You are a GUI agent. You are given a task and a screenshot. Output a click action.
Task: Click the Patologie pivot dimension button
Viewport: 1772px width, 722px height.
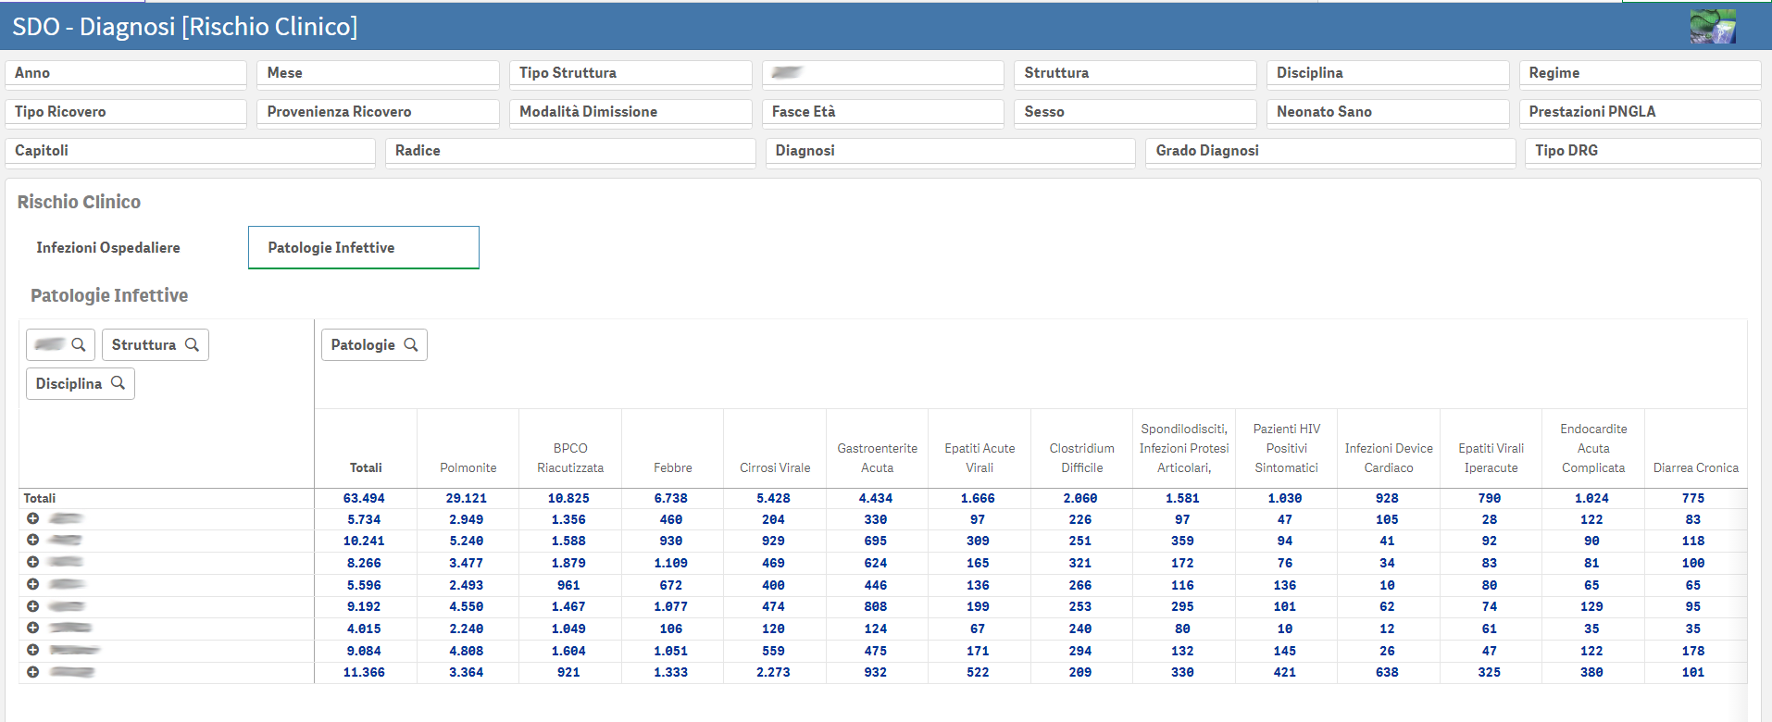[x=374, y=344]
